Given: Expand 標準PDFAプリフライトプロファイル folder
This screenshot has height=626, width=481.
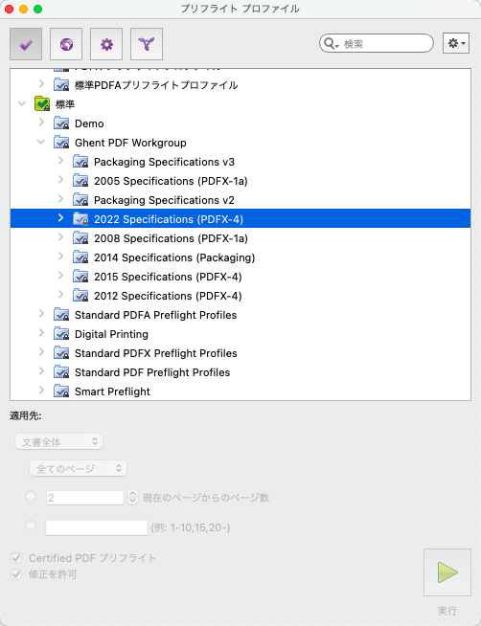Looking at the screenshot, I should pos(41,84).
